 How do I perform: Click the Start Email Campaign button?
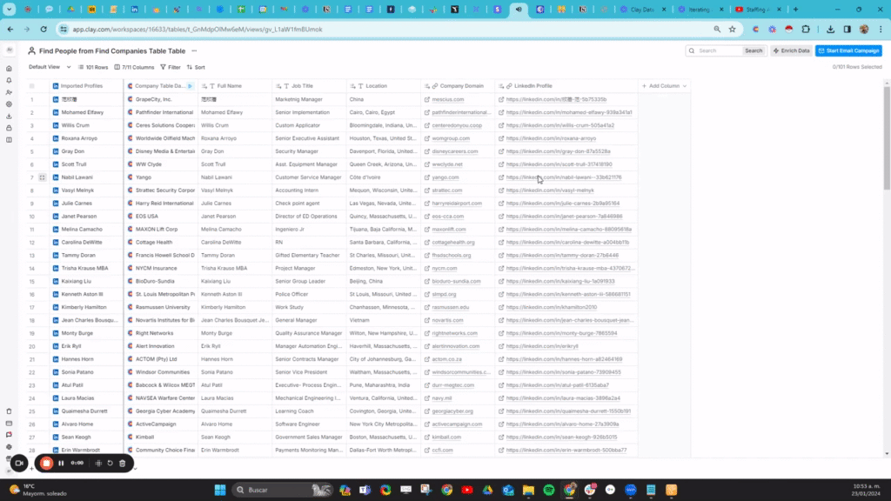click(848, 50)
